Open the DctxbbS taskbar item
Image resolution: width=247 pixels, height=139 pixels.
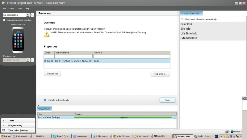(x=163, y=136)
